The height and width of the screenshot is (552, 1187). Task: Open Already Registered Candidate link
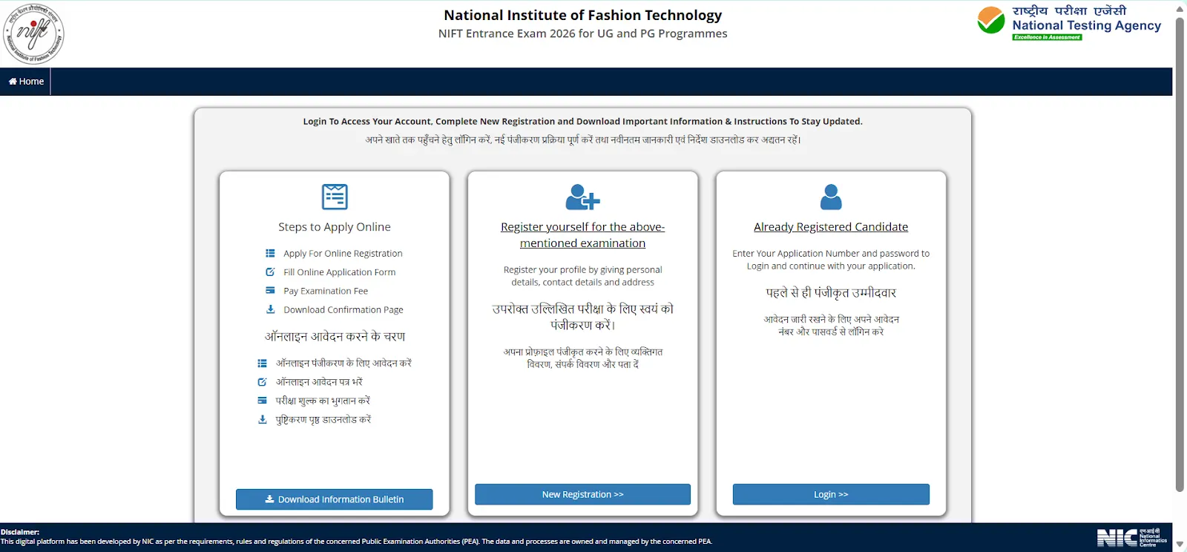(x=831, y=227)
